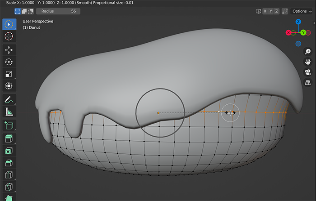Snap view to negative X axis circle
Viewport: 316px width, 201px height.
pos(308,33)
